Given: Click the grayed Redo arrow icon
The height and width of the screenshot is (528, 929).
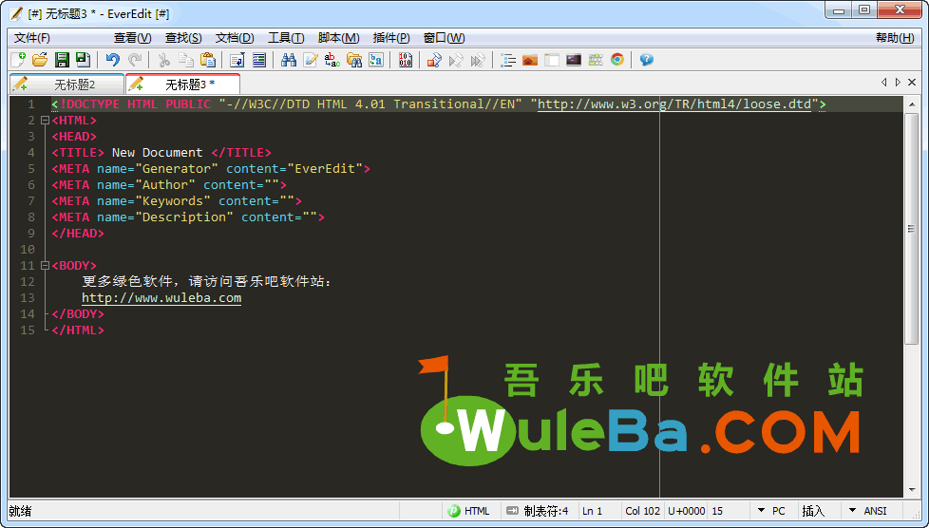Looking at the screenshot, I should point(135,59).
